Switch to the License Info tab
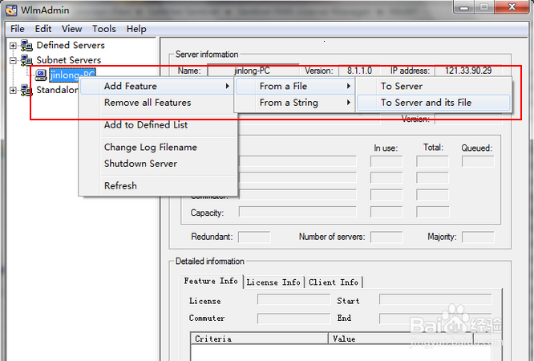The image size is (534, 361). click(x=273, y=282)
